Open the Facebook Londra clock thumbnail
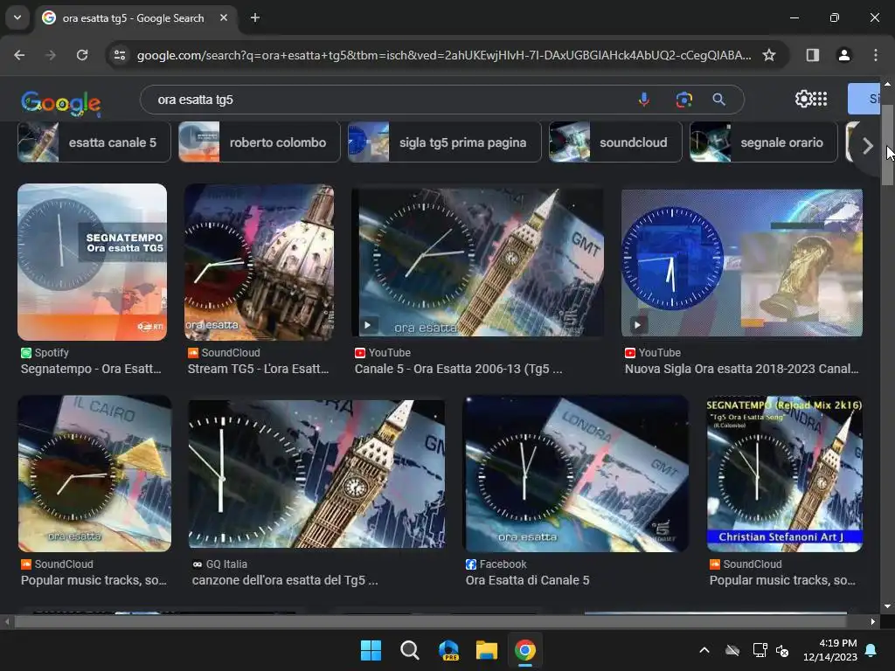Image resolution: width=895 pixels, height=671 pixels. [x=575, y=474]
